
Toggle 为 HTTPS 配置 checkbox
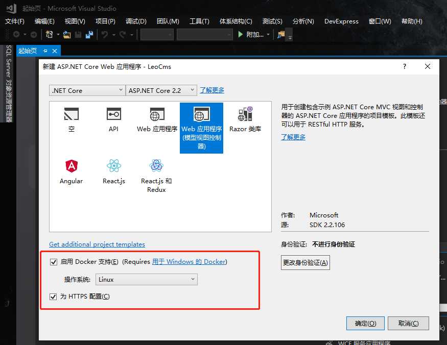tap(53, 297)
